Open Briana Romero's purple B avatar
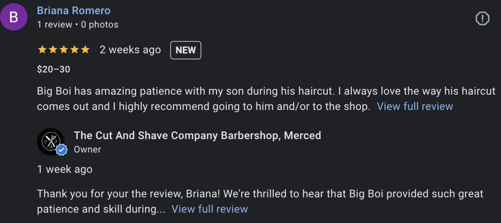Screen dimensions: 501x223 click(14, 17)
